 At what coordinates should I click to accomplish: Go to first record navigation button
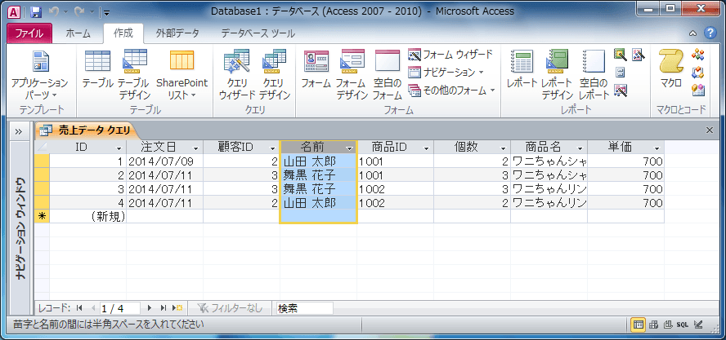[79, 308]
